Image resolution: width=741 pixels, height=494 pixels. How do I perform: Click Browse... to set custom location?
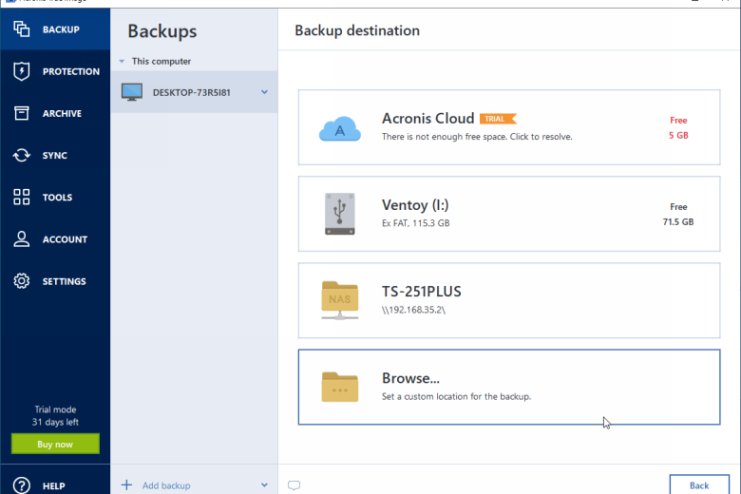509,387
